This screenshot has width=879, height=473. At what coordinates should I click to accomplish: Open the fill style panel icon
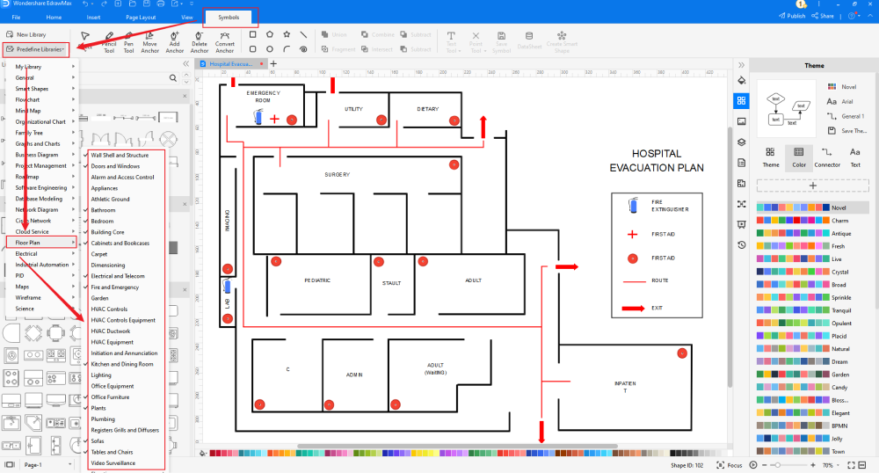(x=742, y=80)
